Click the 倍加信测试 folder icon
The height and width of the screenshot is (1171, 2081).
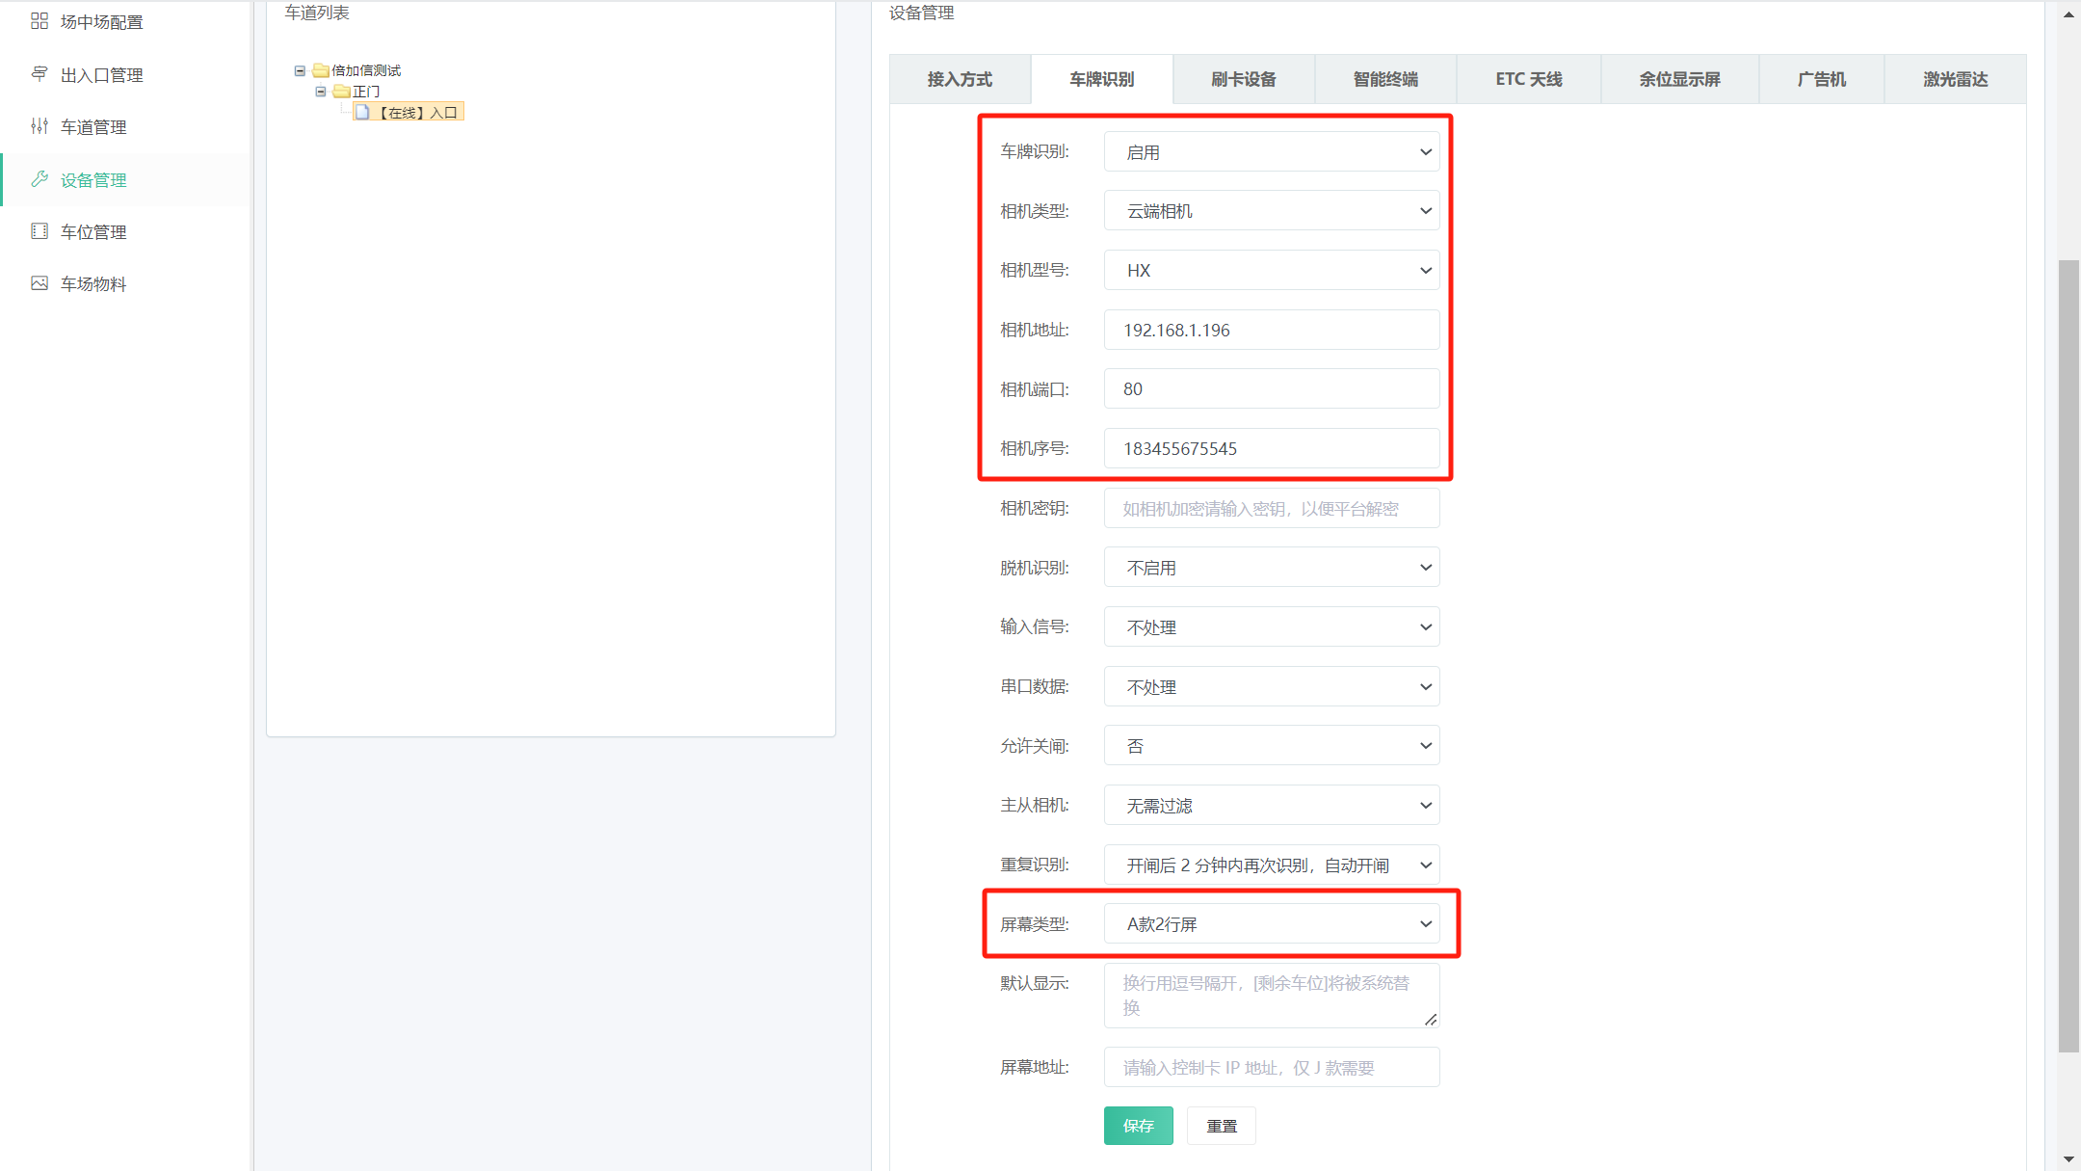pyautogui.click(x=321, y=70)
